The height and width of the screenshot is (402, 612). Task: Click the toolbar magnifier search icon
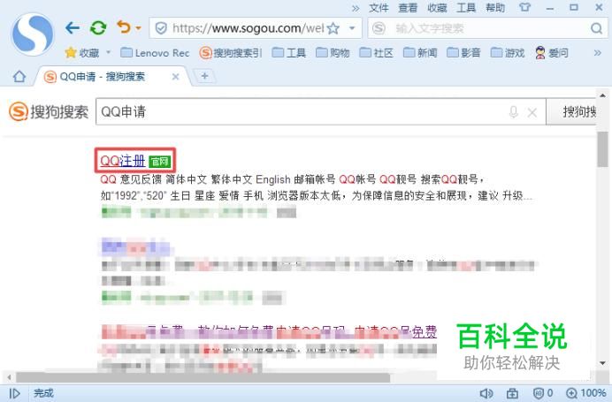[596, 28]
